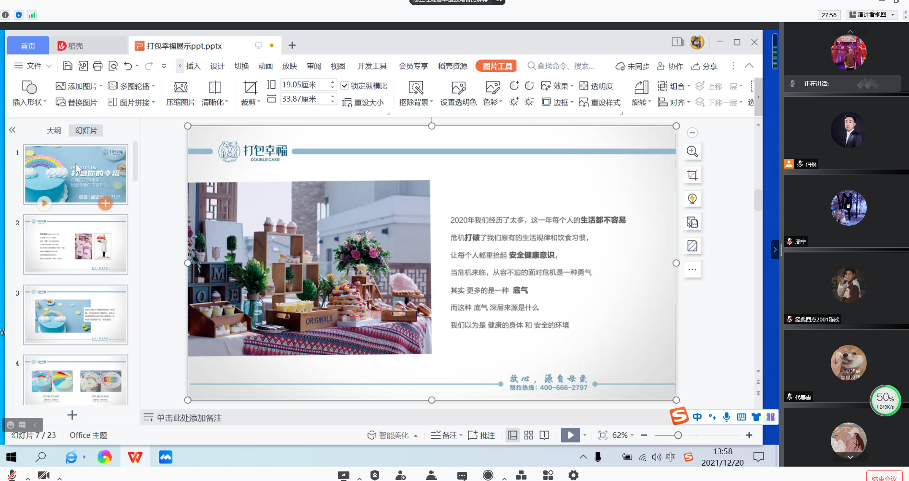Viewport: 909px width, 481px height.
Task: Click the Share (分享) button
Action: (704, 66)
